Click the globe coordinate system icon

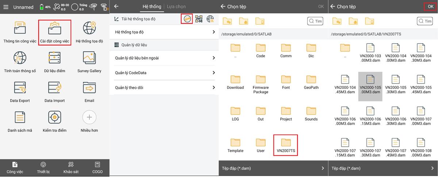(x=210, y=19)
